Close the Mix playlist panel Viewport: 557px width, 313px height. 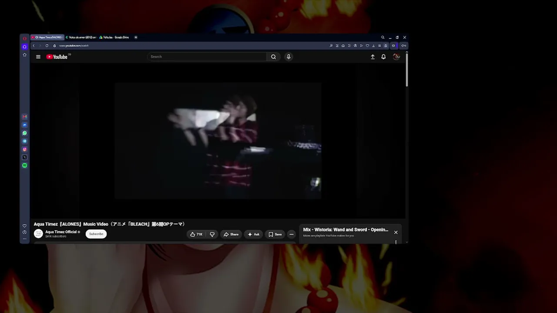tap(396, 232)
